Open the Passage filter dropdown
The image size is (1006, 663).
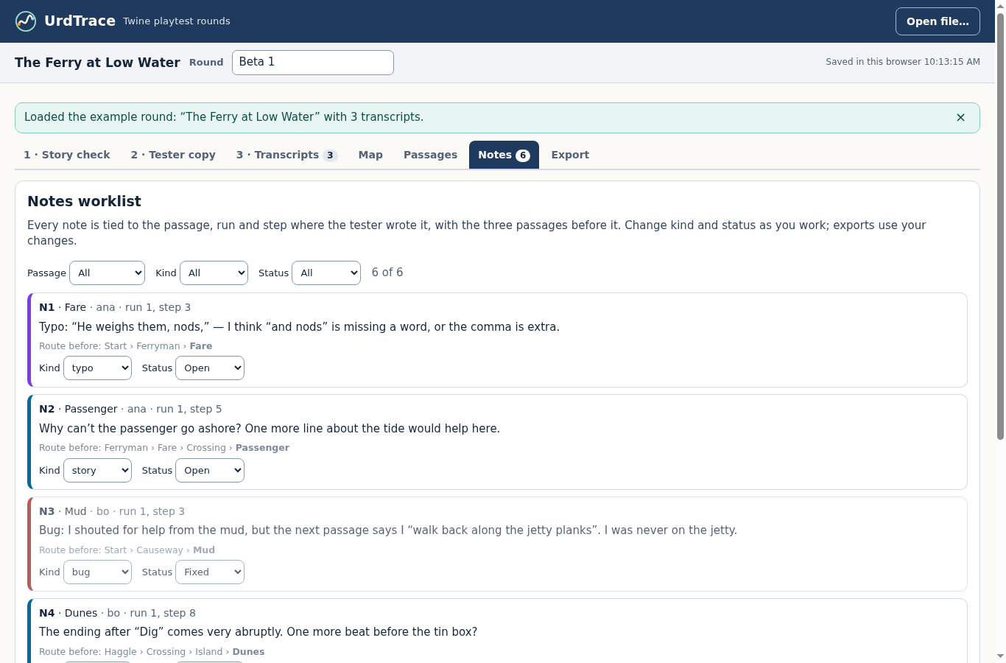[x=108, y=273]
